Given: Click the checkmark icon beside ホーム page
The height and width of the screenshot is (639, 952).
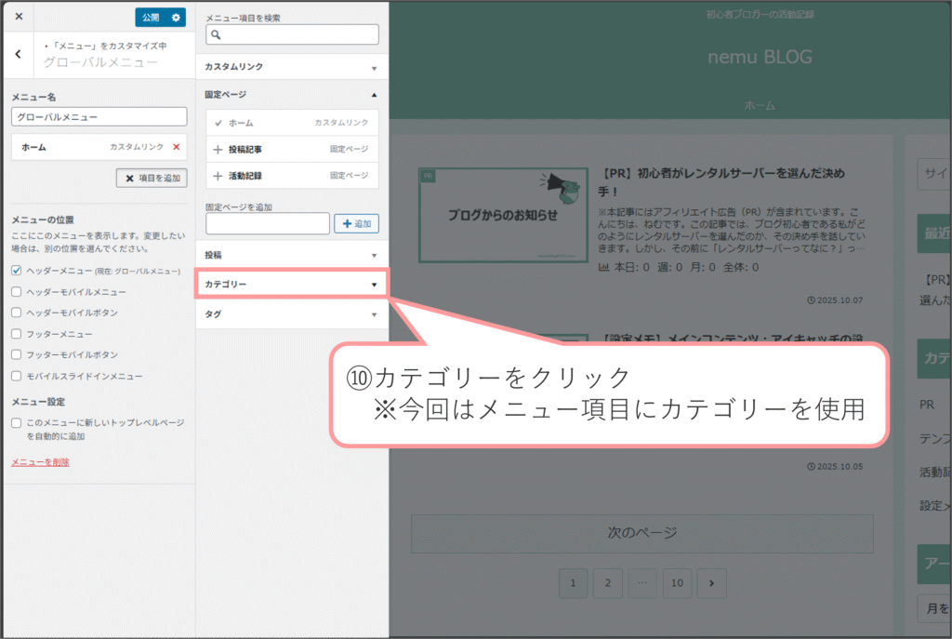Looking at the screenshot, I should tap(218, 123).
